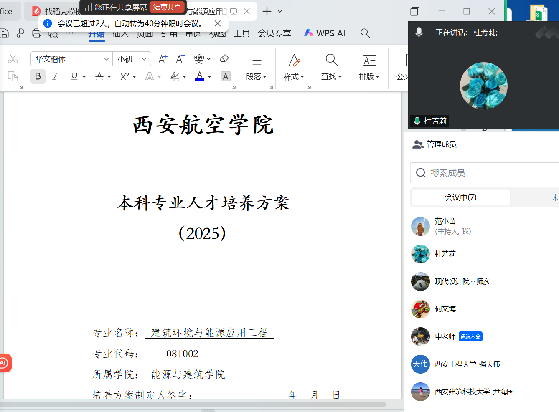Image resolution: width=559 pixels, height=412 pixels.
Task: Select the 会议中(7) members tab
Action: pos(460,197)
